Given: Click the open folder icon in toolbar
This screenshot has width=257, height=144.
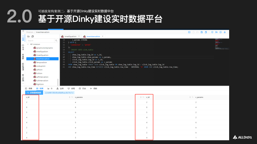Looking at the screenshot, I should point(198,32).
